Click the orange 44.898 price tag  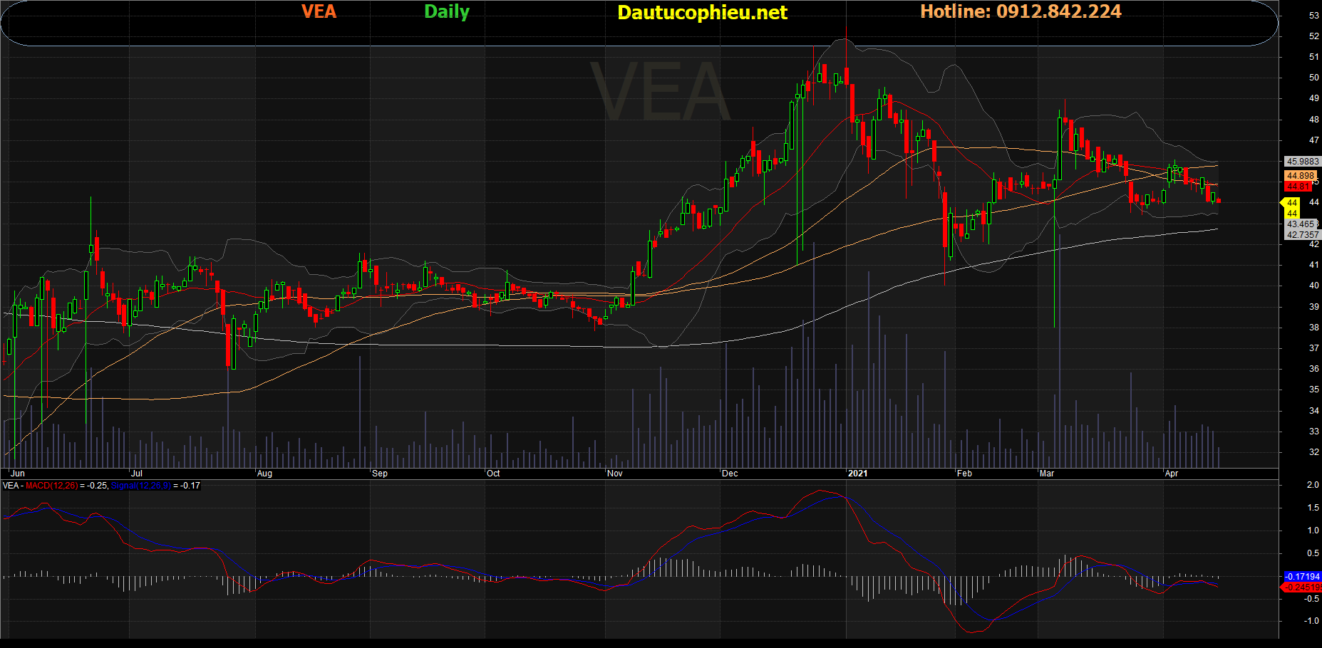[1301, 176]
